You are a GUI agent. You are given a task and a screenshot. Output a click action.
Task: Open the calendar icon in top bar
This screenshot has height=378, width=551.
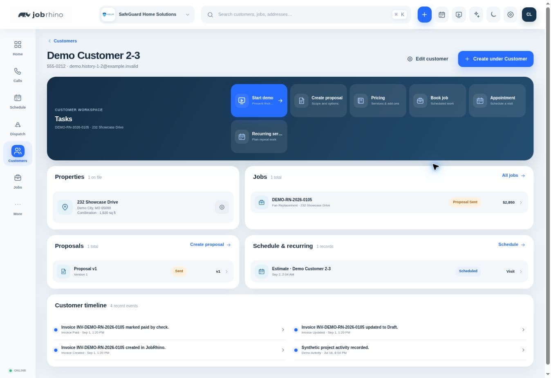(x=442, y=15)
